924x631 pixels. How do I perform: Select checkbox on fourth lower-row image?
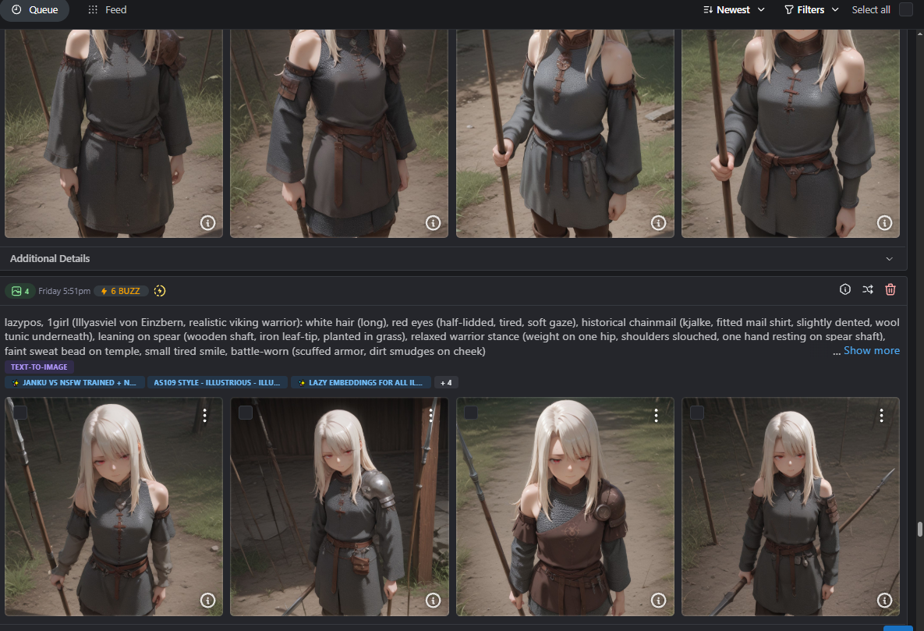(x=696, y=412)
